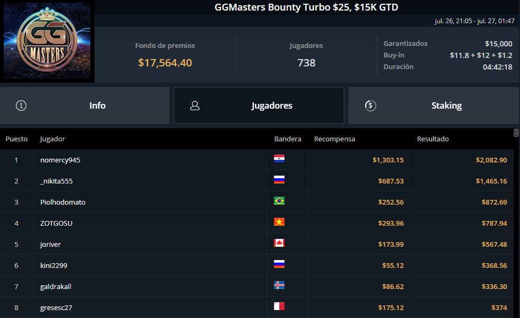Click the Puesto column header

click(x=16, y=139)
